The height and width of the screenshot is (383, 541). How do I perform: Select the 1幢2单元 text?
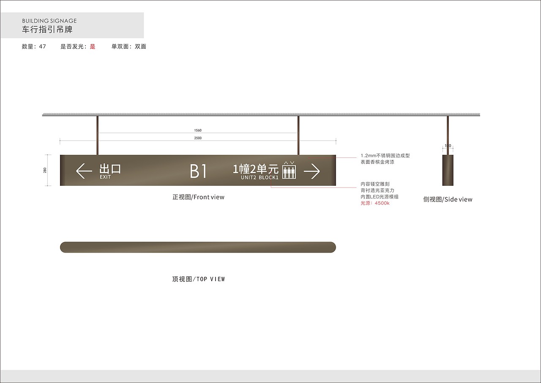256,169
